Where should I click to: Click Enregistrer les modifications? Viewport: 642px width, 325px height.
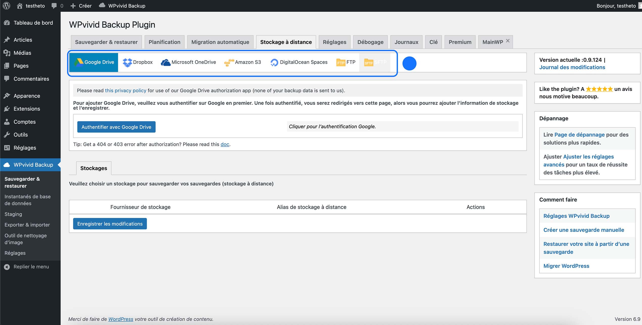(x=110, y=223)
